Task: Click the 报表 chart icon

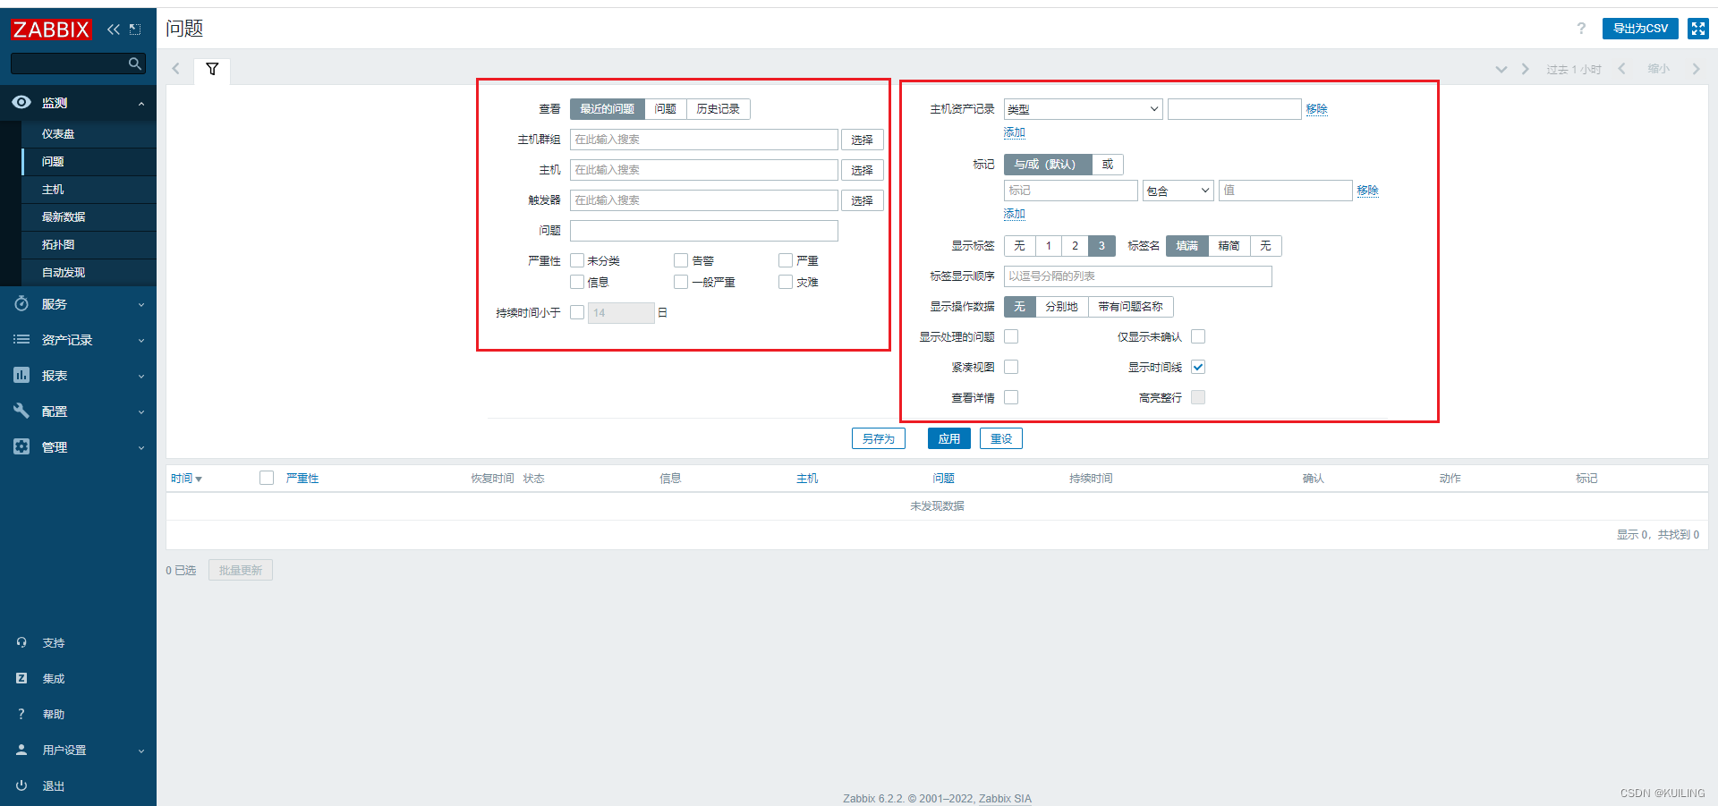Action: tap(21, 376)
